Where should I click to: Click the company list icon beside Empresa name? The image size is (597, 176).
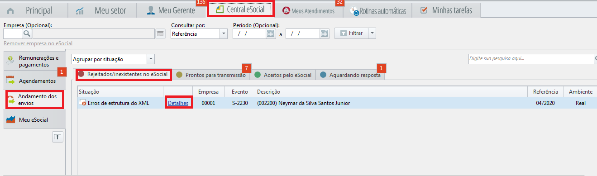click(x=160, y=33)
